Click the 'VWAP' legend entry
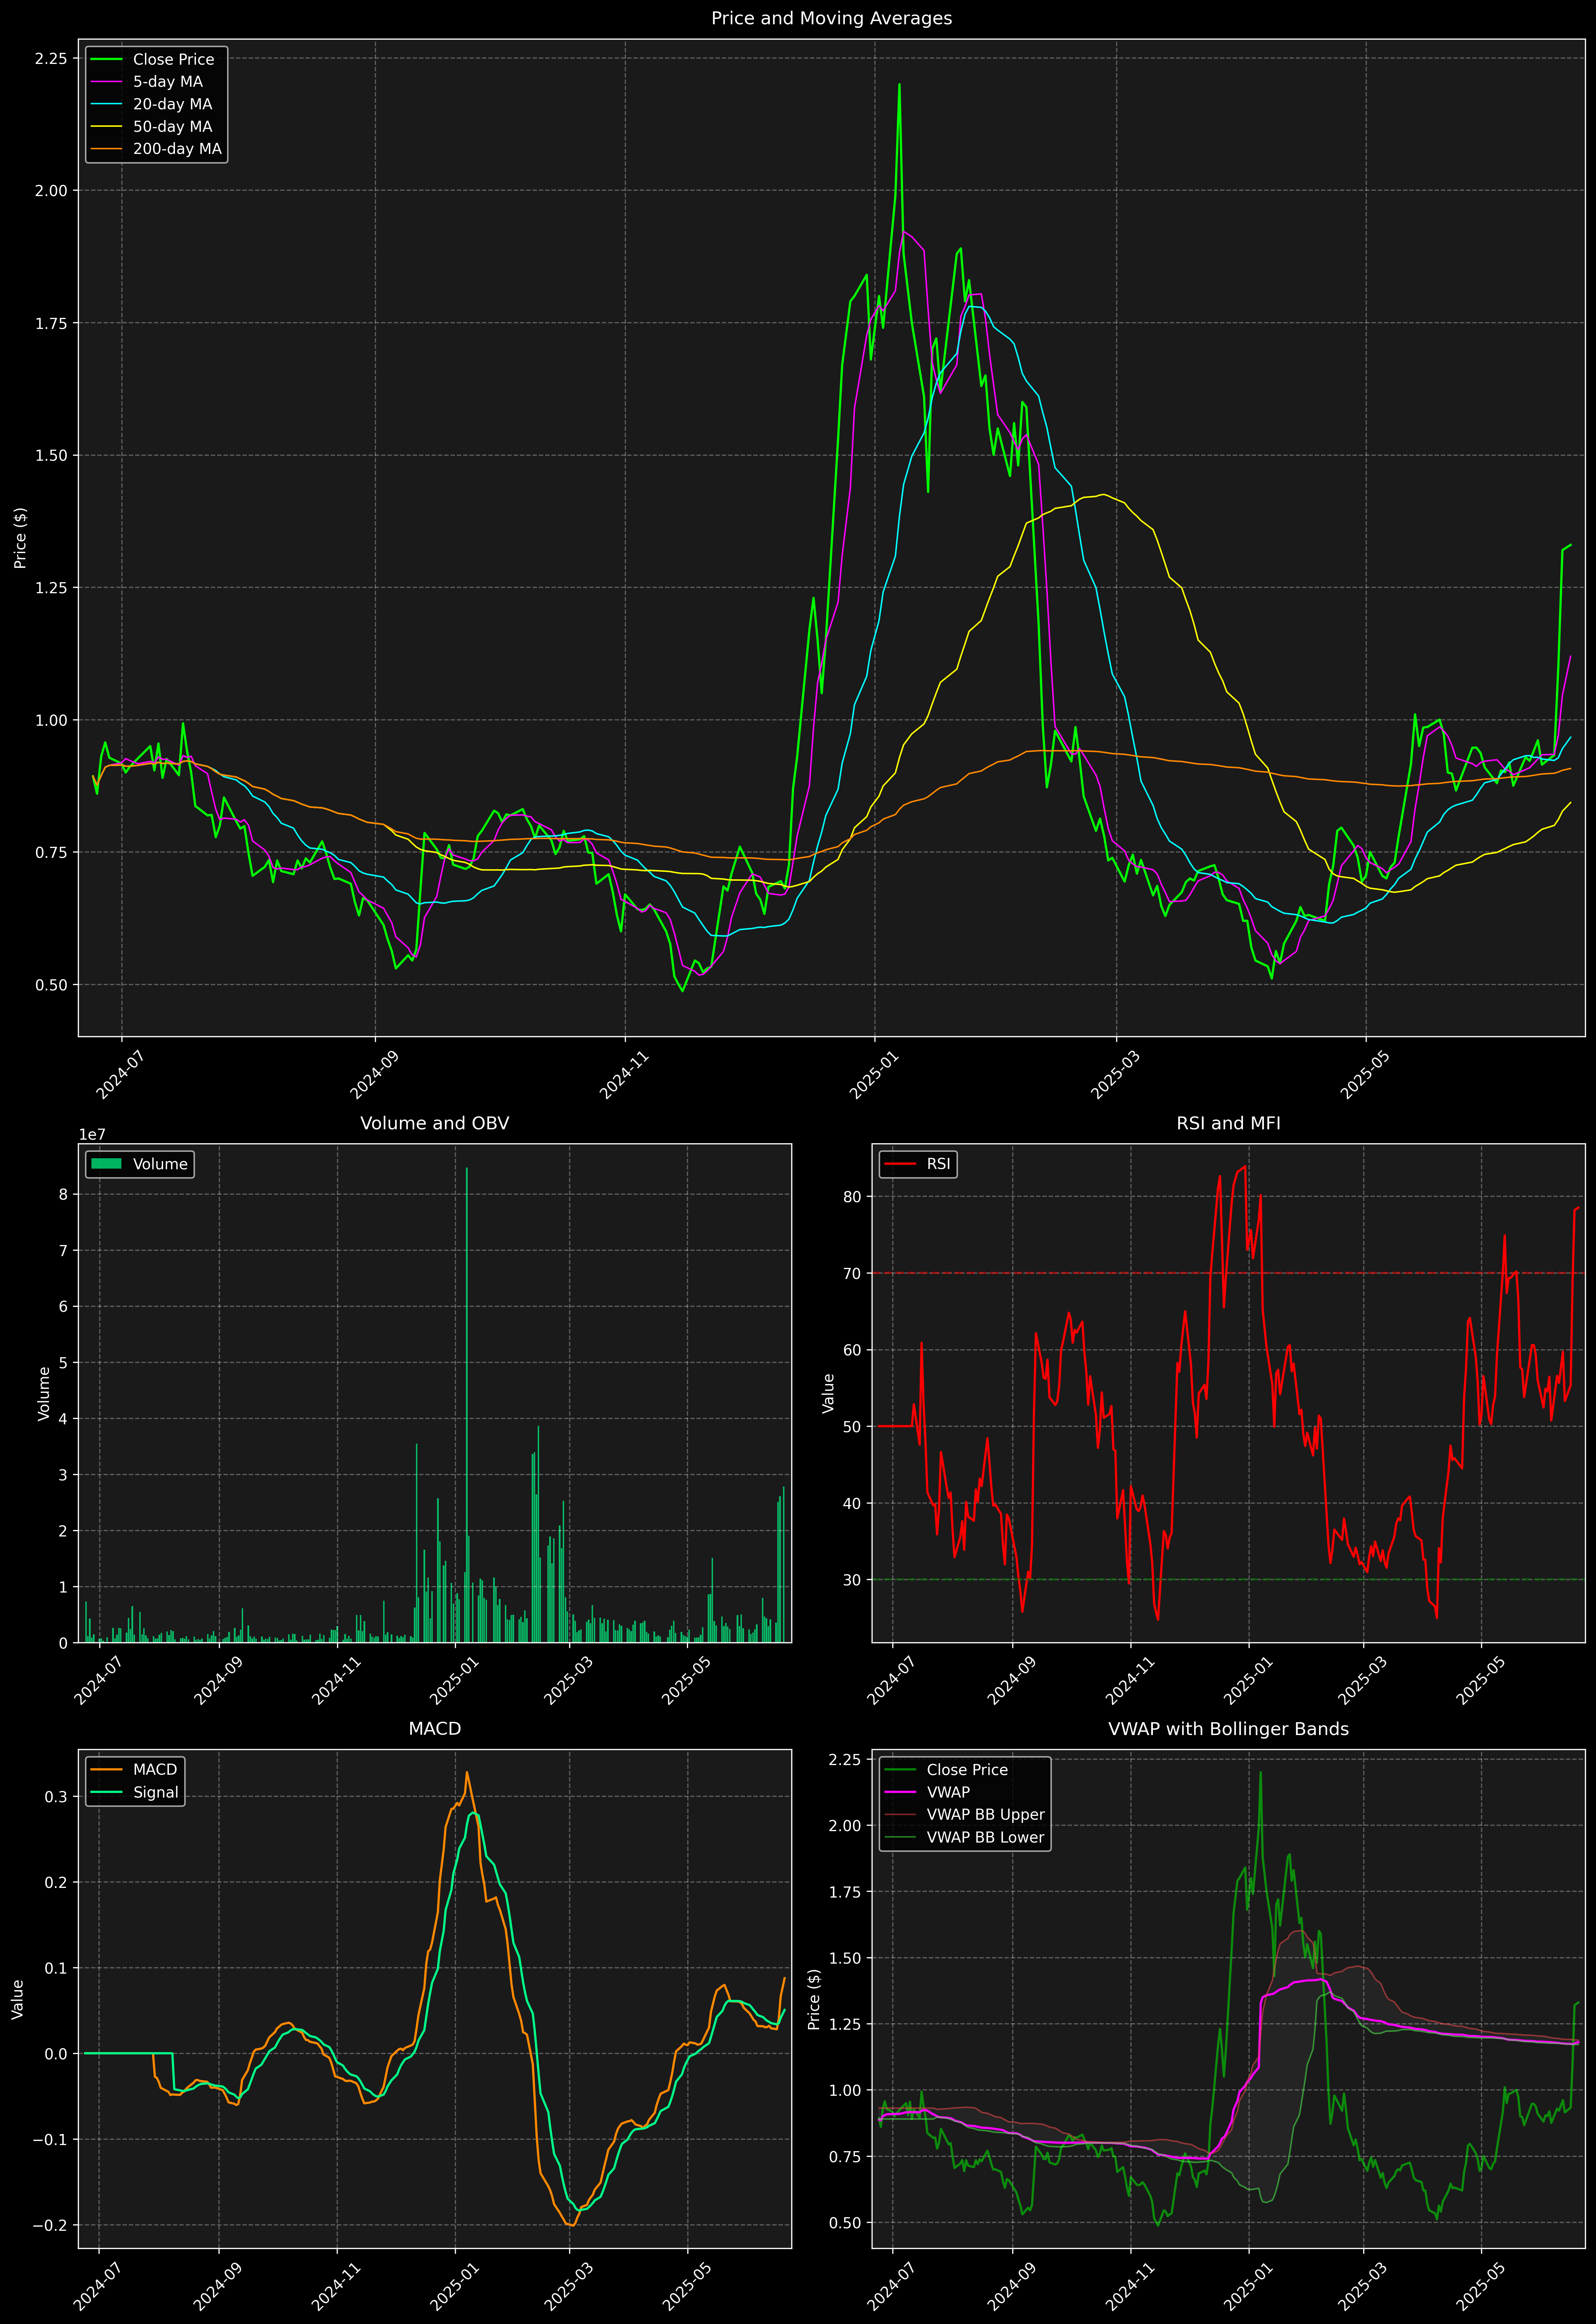This screenshot has width=1596, height=2324. 948,1792
